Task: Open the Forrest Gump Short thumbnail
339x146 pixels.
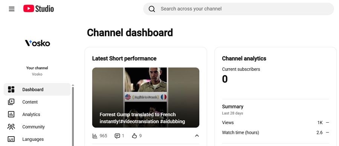Action: [x=146, y=97]
